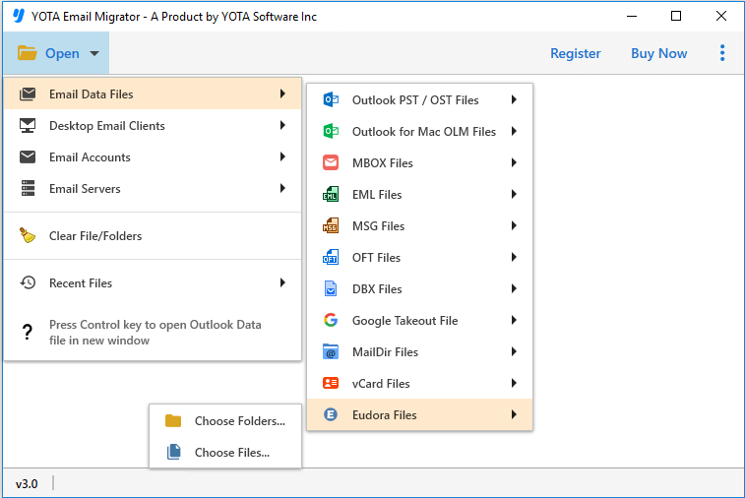Viewport: 745px width, 498px height.
Task: Click the Outlook PST / OST icon
Action: (331, 99)
